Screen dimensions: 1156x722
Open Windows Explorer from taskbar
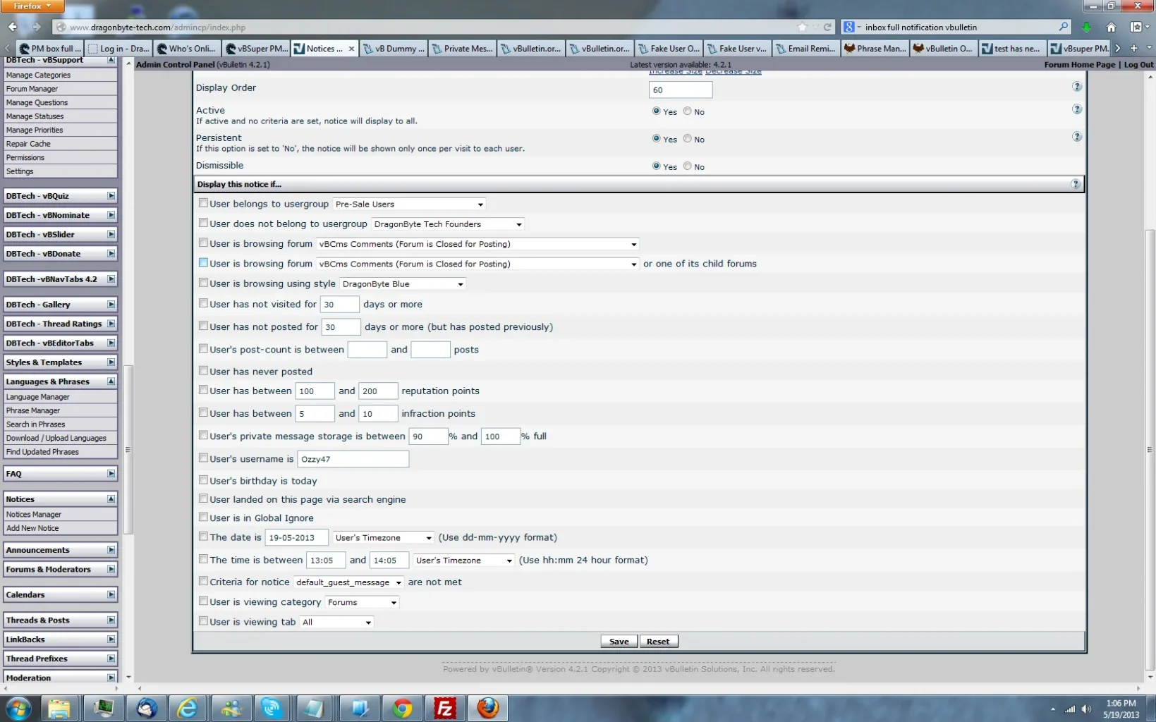(x=59, y=708)
